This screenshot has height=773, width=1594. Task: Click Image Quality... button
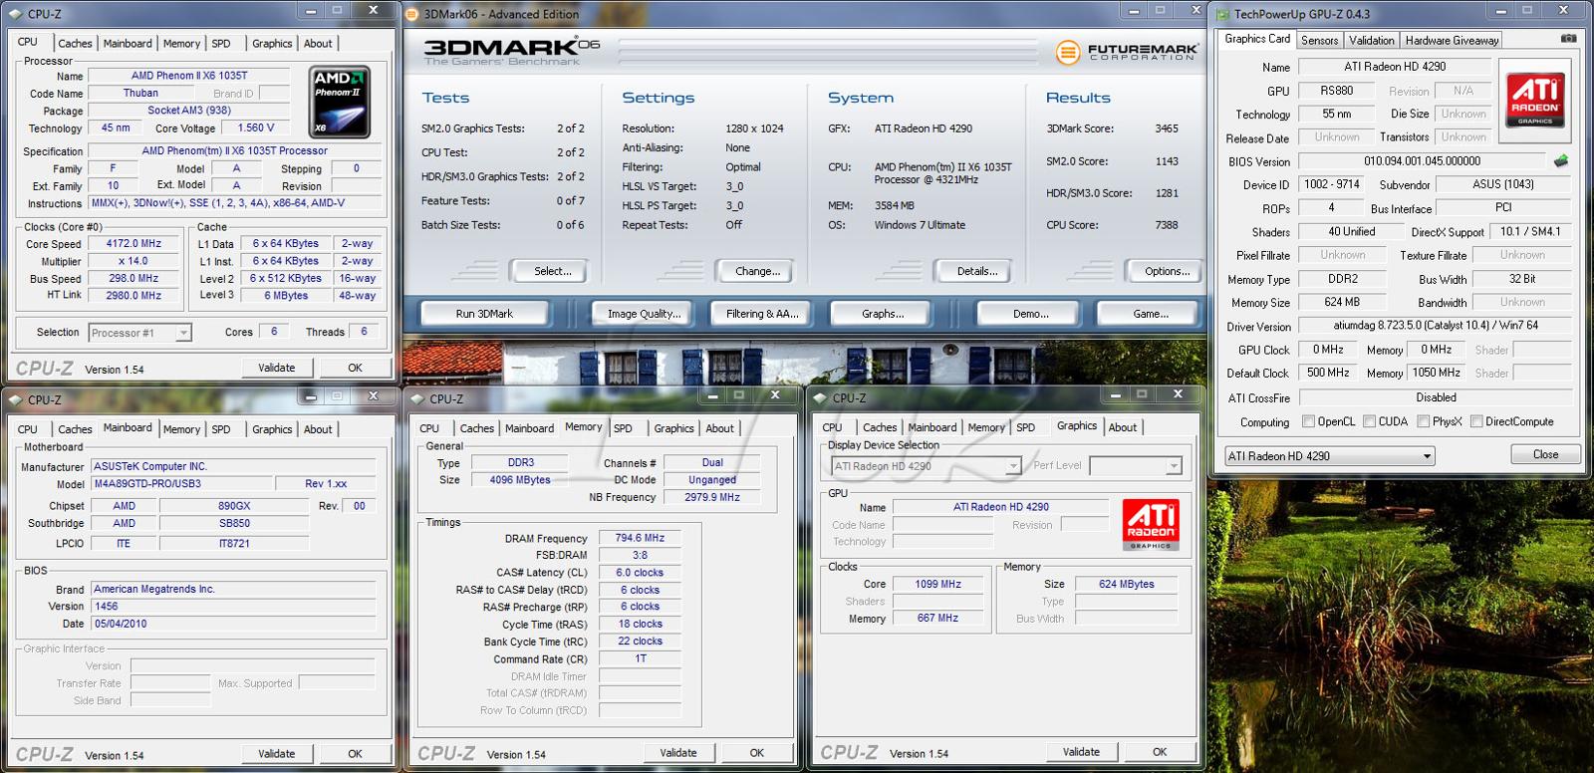tap(645, 314)
